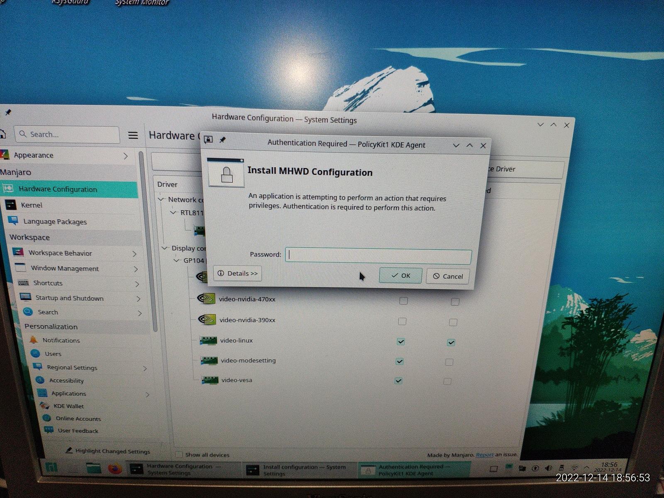The height and width of the screenshot is (498, 664).
Task: Click the NVIDIA icon for video-nvidia-390xx
Action: pos(207,319)
